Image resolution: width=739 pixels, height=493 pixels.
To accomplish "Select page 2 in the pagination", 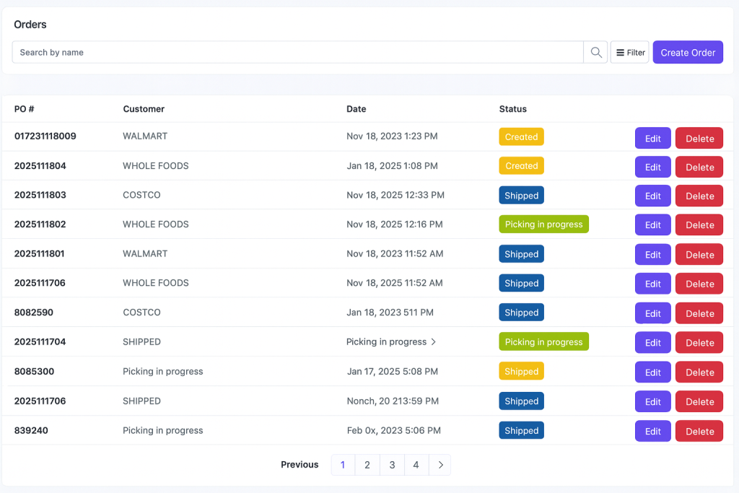I will coord(367,465).
